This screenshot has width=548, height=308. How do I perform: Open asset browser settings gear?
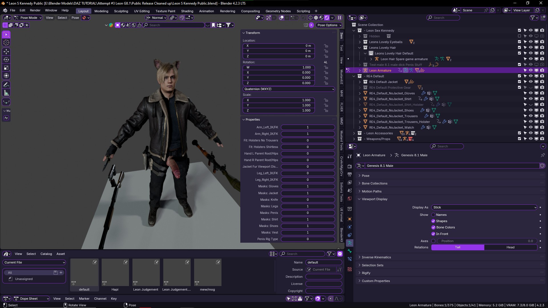340,254
